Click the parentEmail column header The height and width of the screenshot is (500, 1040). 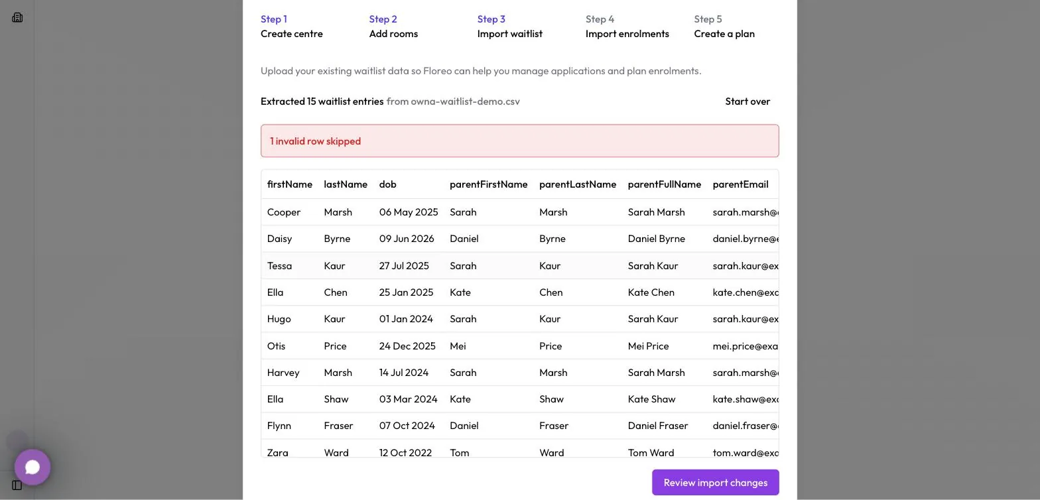[x=741, y=184]
